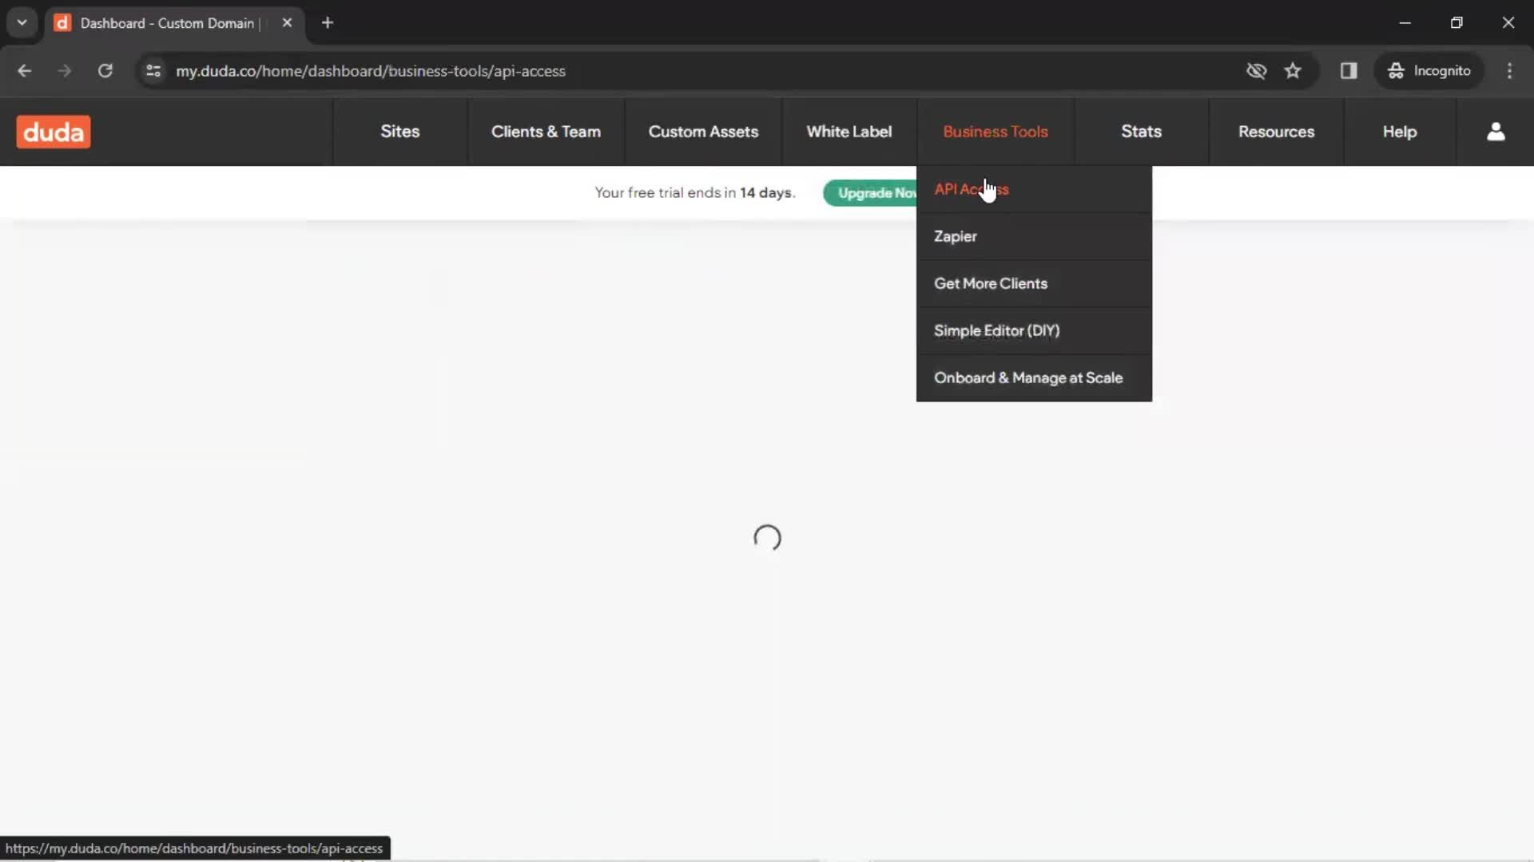Go back with the browser back arrow
Viewport: 1534px width, 862px height.
(24, 71)
